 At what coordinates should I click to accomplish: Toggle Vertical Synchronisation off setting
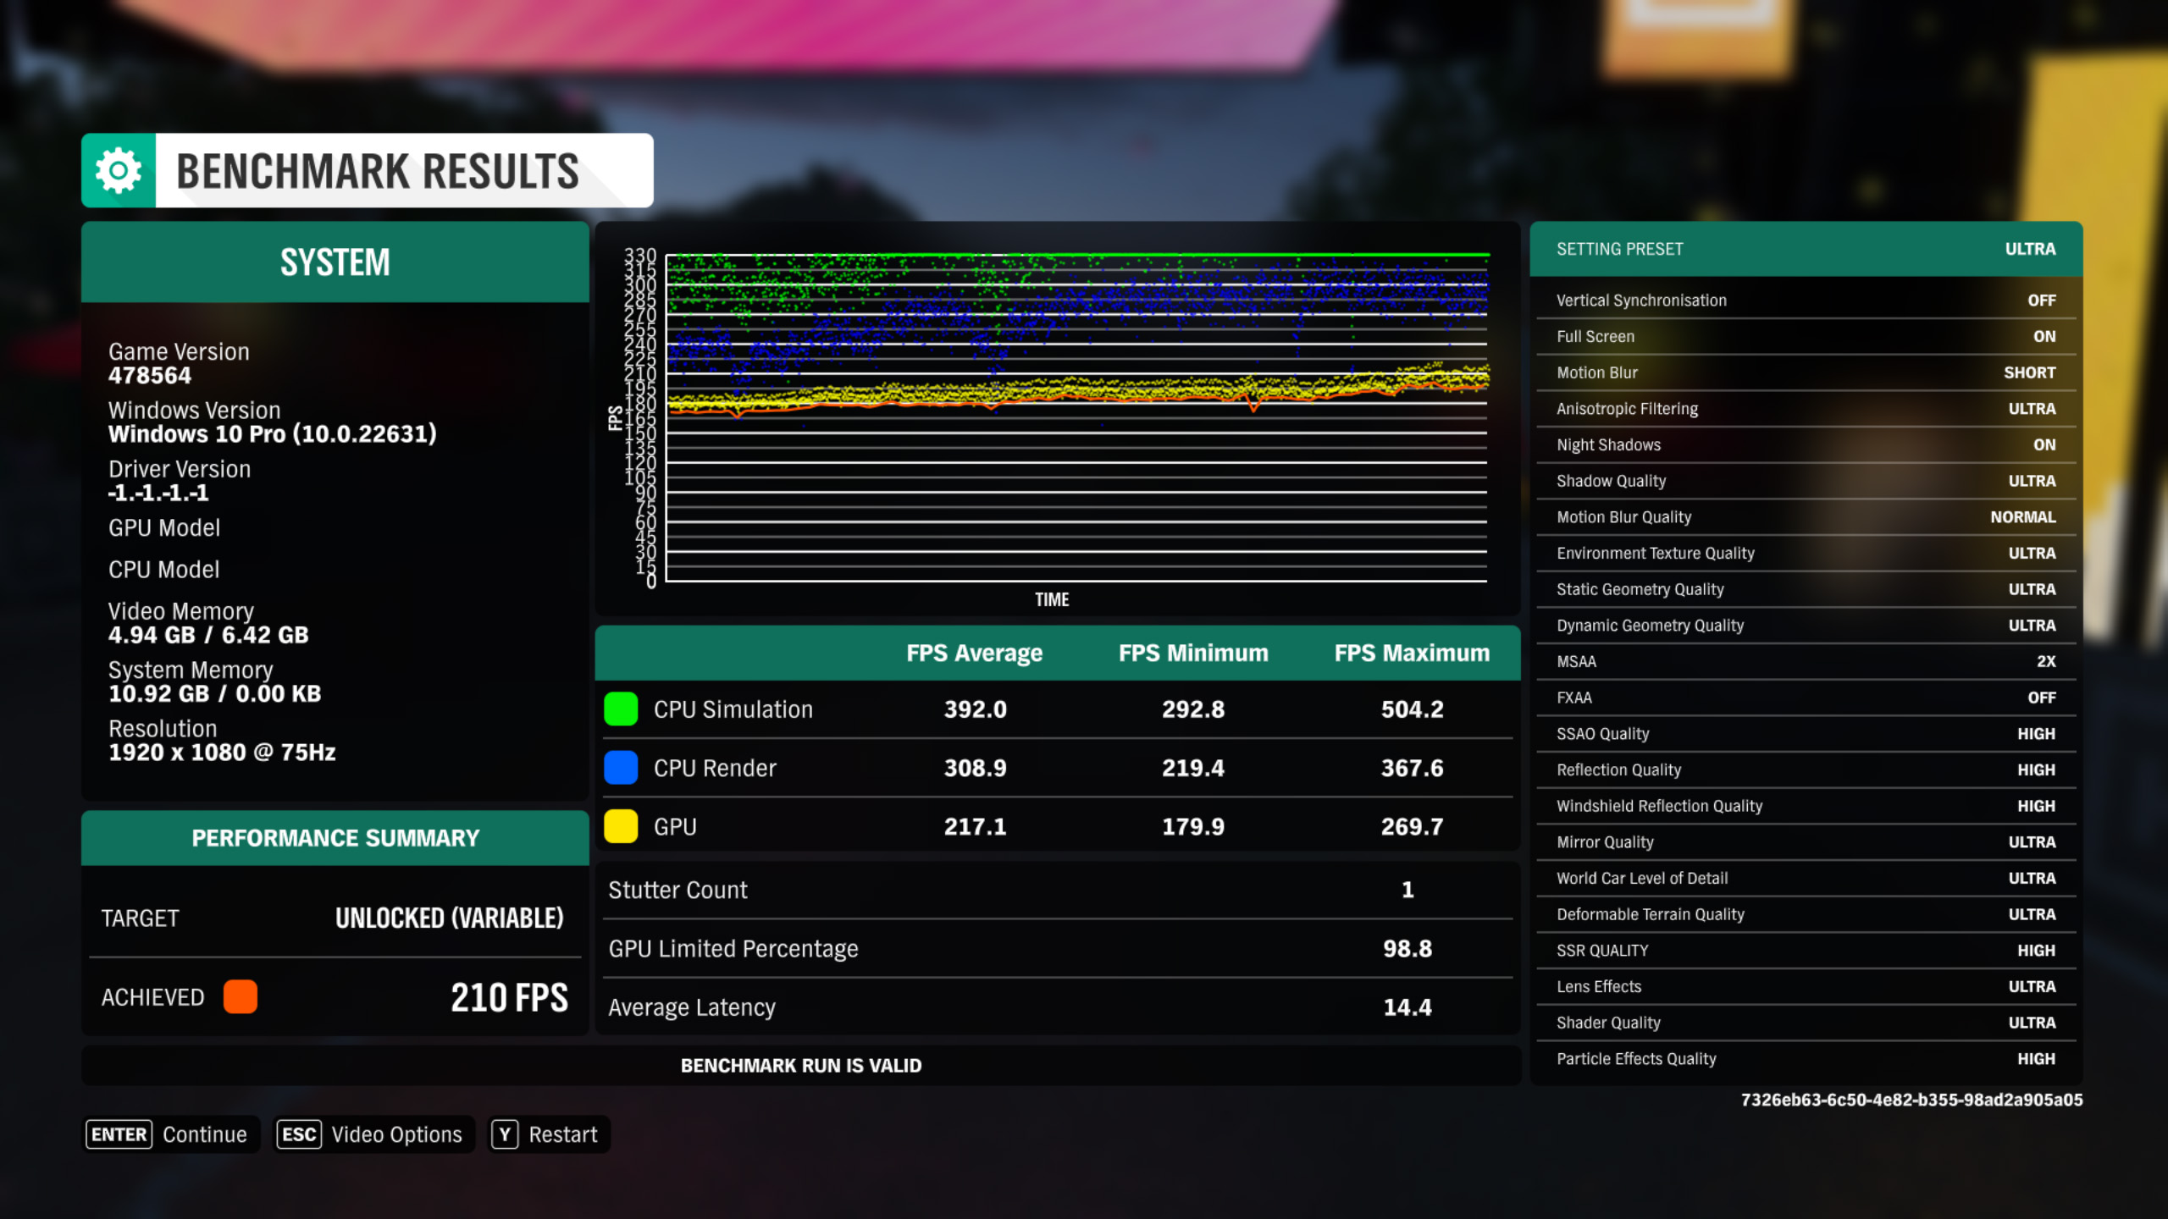coord(2040,299)
